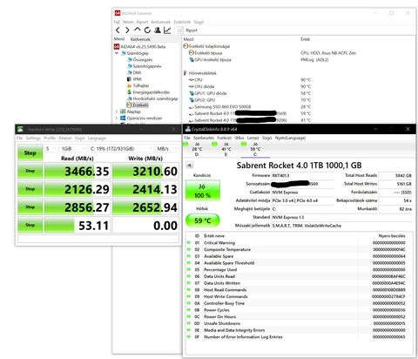Open Language menu in CrystalDiskMark
The width and height of the screenshot is (418, 359).
click(97, 138)
